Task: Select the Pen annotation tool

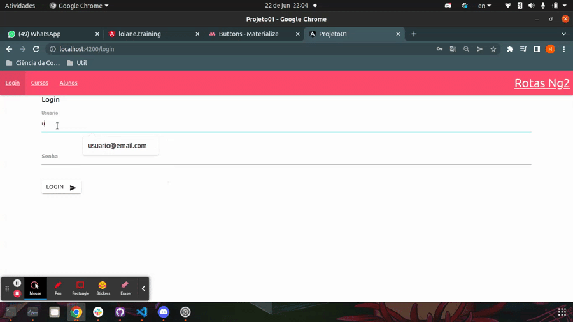Action: pos(58,288)
